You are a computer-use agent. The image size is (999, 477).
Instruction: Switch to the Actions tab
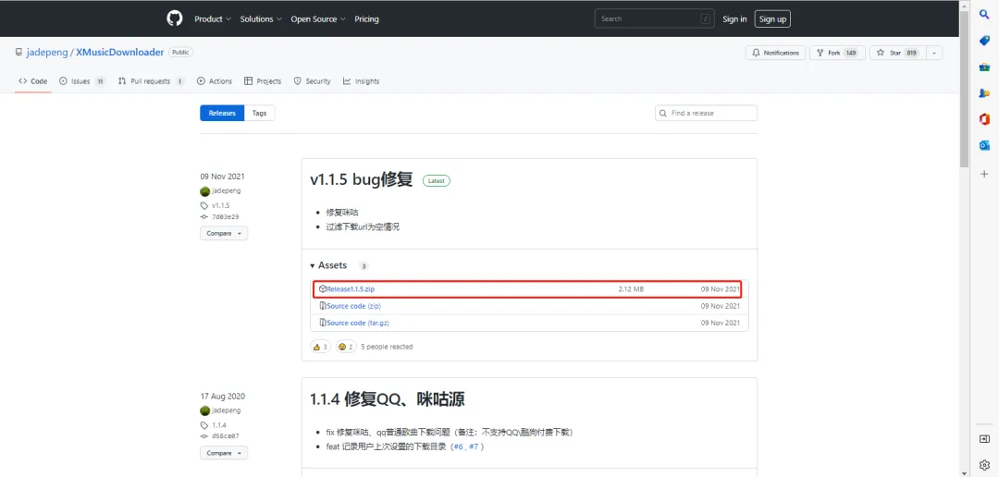(215, 81)
